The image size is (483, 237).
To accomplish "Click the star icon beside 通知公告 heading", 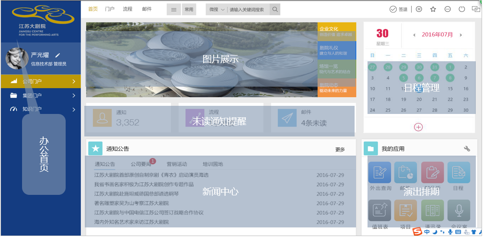I will click(x=95, y=148).
